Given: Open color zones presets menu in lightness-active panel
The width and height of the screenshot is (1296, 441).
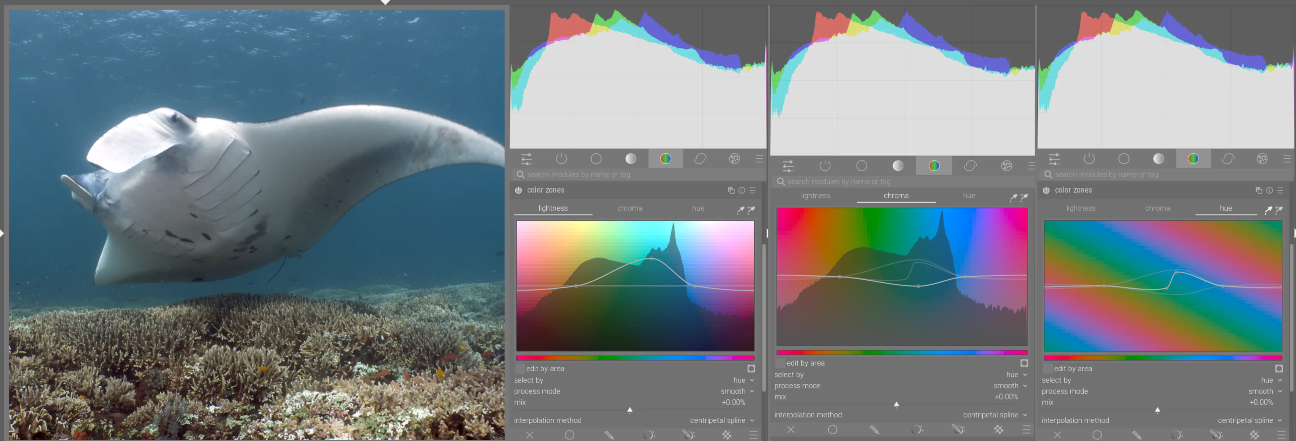Looking at the screenshot, I should tap(753, 190).
